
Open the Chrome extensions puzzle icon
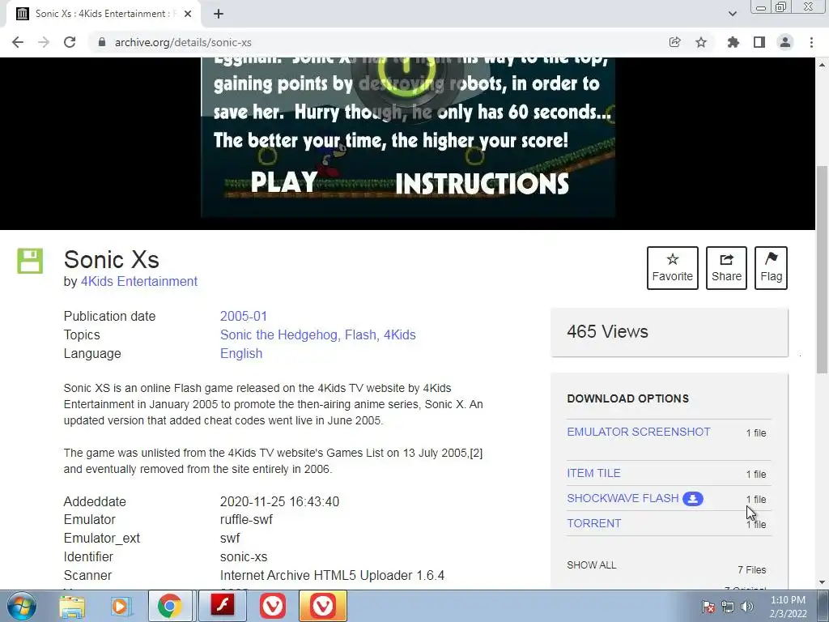(733, 42)
